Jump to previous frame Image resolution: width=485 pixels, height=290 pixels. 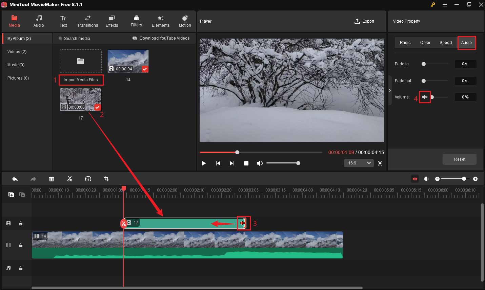tap(218, 163)
